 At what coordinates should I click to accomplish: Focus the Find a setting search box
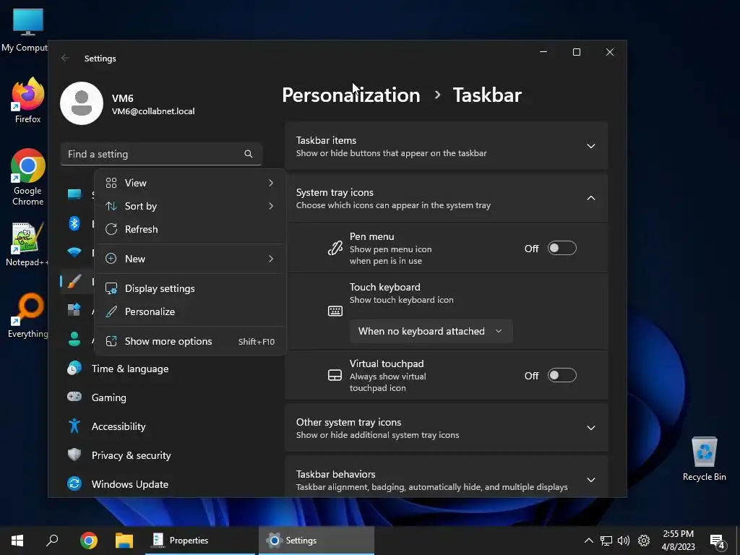(x=161, y=154)
